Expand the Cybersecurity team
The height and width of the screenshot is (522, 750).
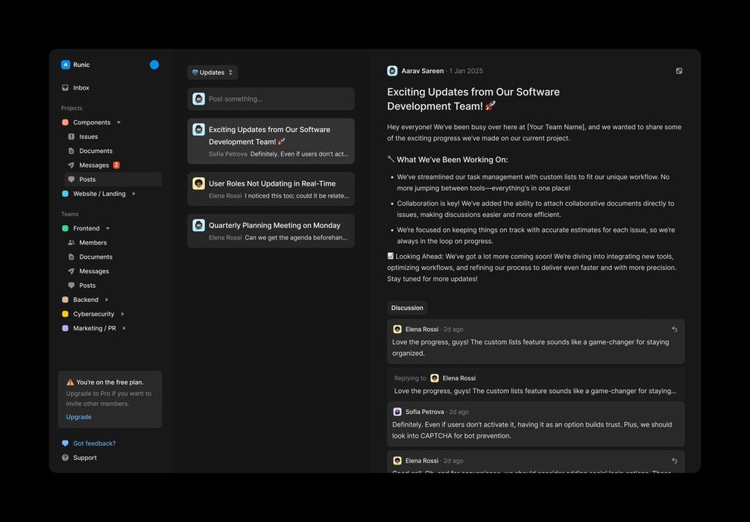tap(122, 314)
